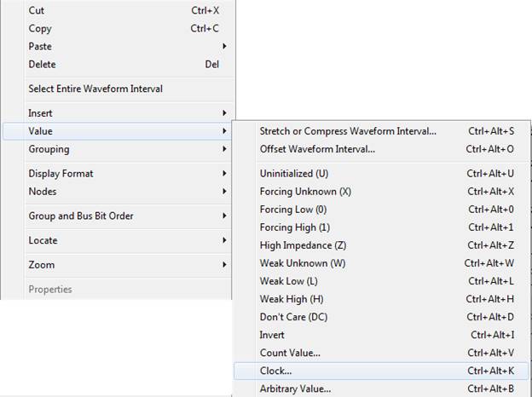Set value to Forcing High (1)

(x=295, y=227)
